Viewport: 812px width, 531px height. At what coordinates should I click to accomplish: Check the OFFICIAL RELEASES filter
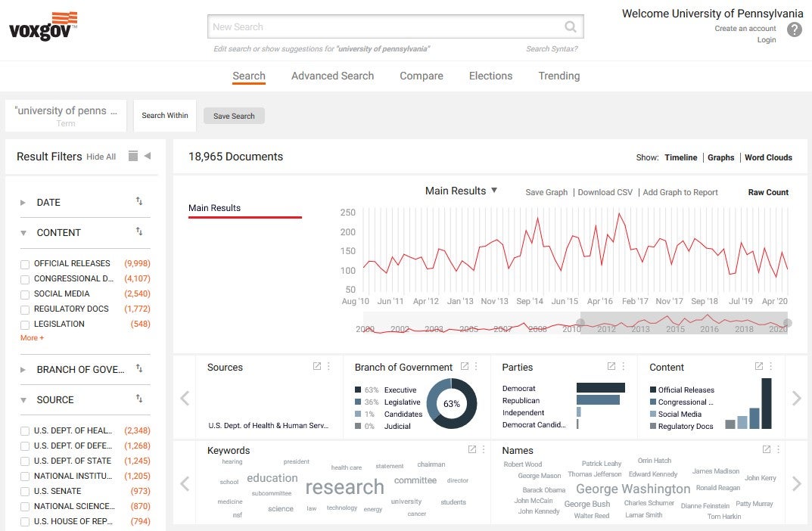[25, 265]
